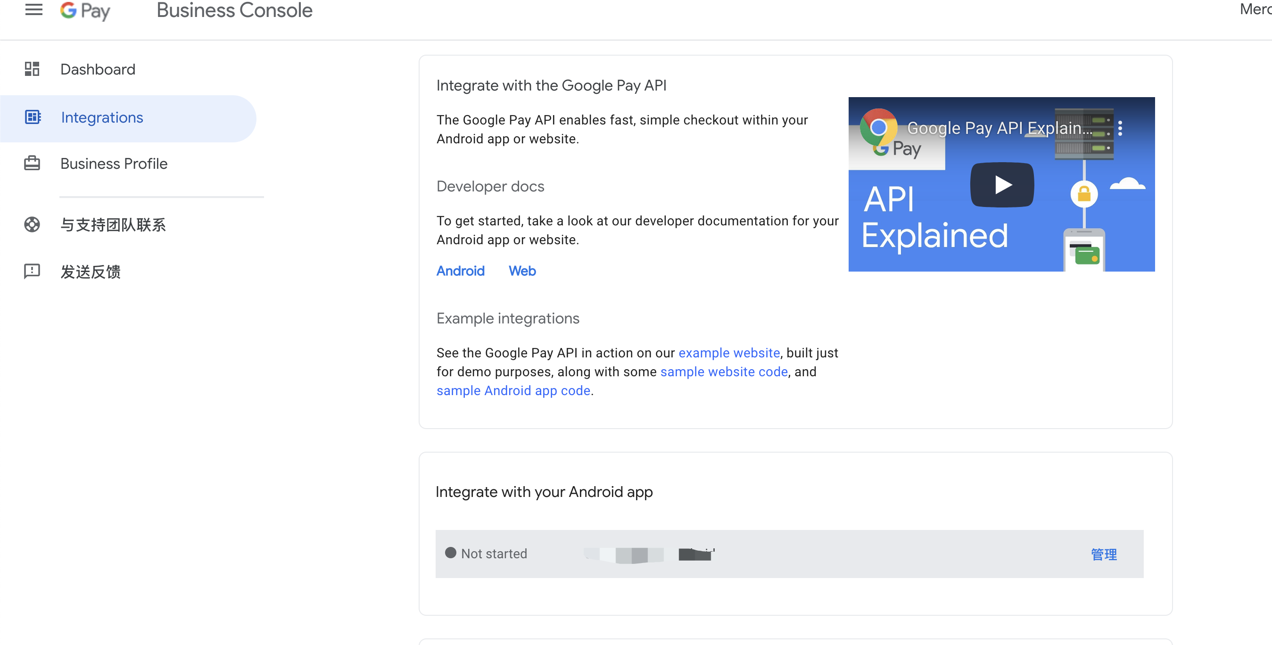The image size is (1272, 645).
Task: Click the support lifebuoy icon
Action: pyautogui.click(x=32, y=225)
